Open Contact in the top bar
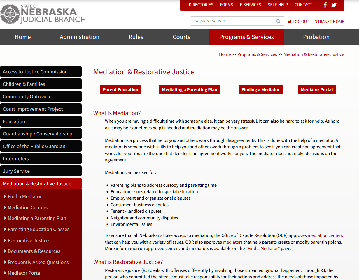 (303, 5)
